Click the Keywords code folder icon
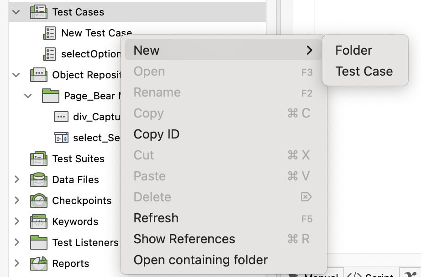421x277 pixels. tap(39, 221)
